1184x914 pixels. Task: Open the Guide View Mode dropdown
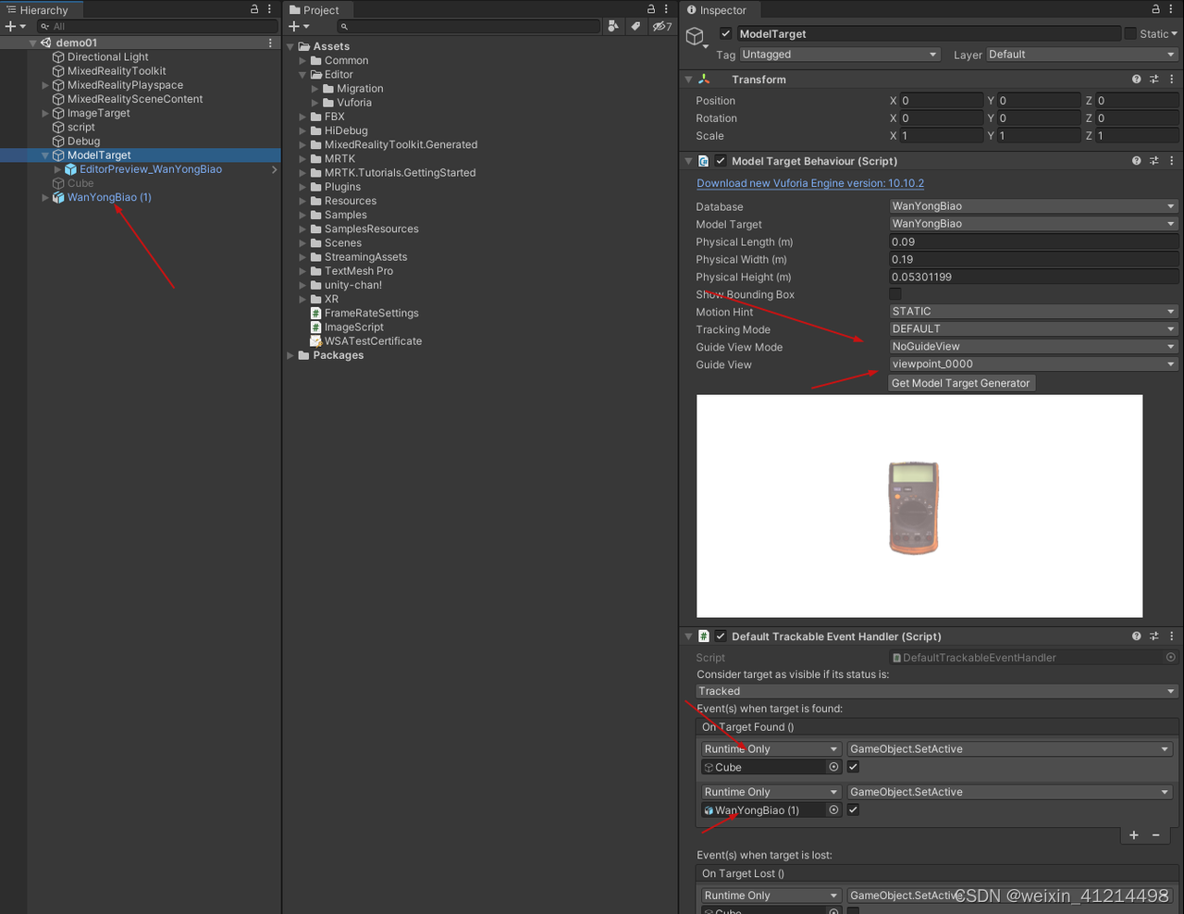(1033, 346)
